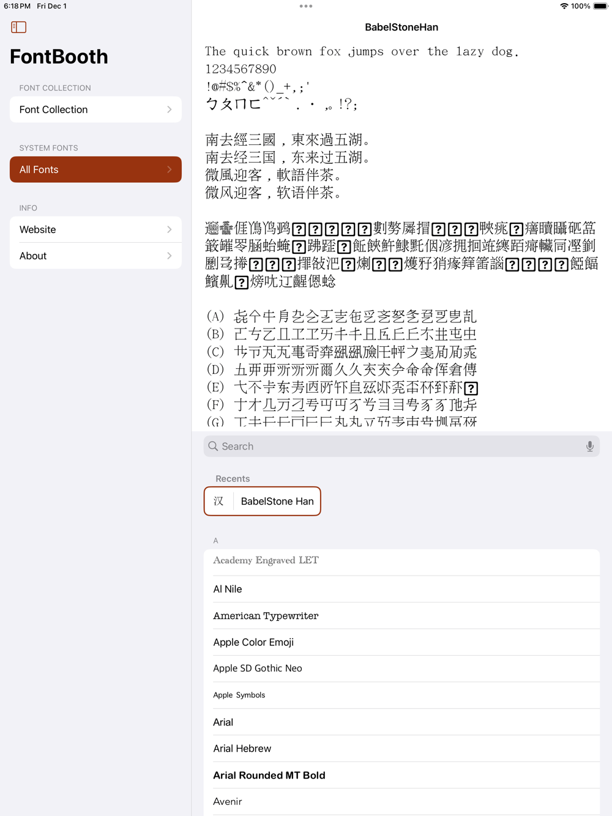
Task: Open Website info item
Action: coord(95,229)
